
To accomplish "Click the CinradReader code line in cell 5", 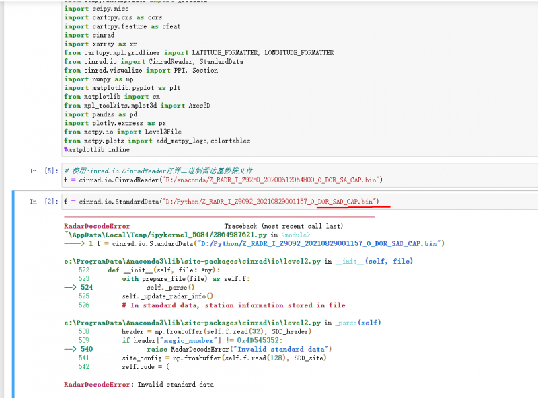I will [223, 180].
